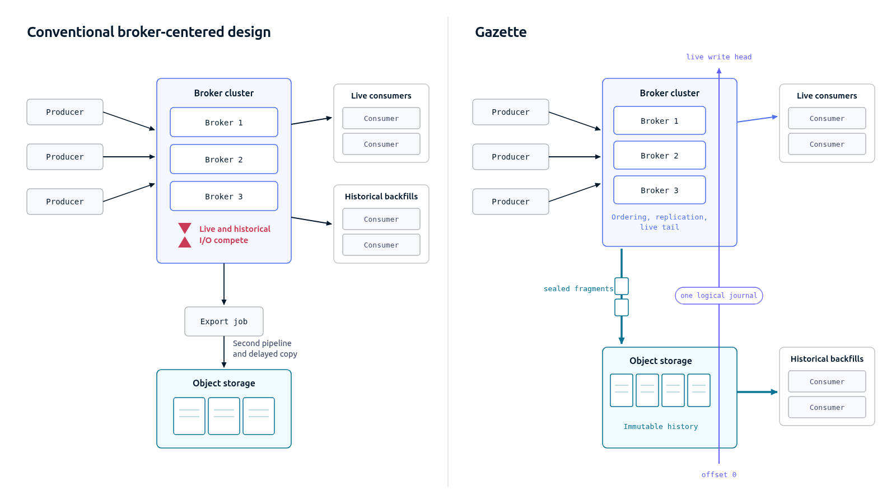Image resolution: width=896 pixels, height=504 pixels.
Task: Click 'Historical backfills' title in Gazette diagram
Action: coord(827,359)
